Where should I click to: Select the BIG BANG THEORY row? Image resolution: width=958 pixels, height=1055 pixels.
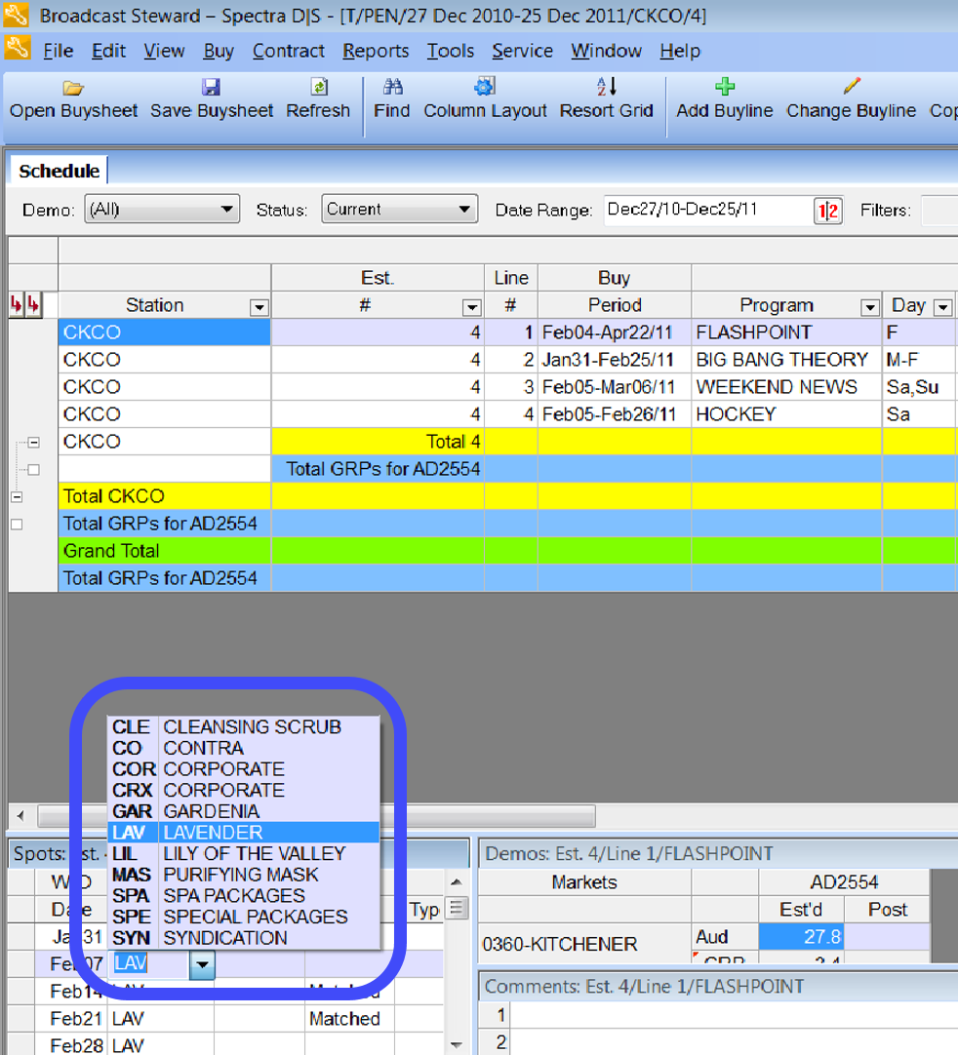point(506,360)
